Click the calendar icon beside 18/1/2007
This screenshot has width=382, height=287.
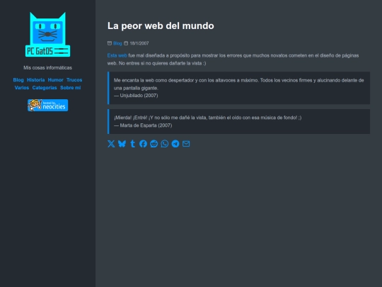point(126,43)
